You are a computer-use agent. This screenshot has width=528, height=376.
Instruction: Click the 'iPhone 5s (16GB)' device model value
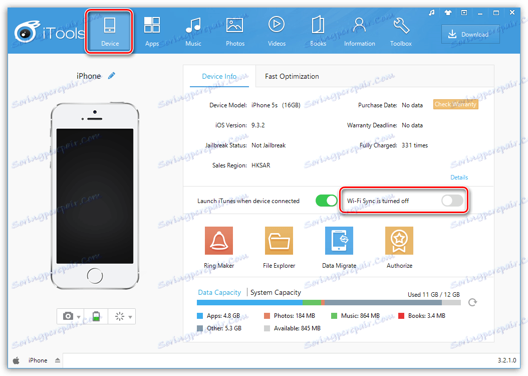pyautogui.click(x=276, y=105)
